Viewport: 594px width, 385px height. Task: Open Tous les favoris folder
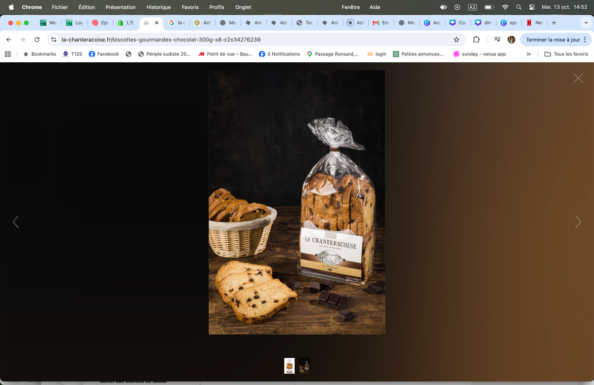coord(566,54)
